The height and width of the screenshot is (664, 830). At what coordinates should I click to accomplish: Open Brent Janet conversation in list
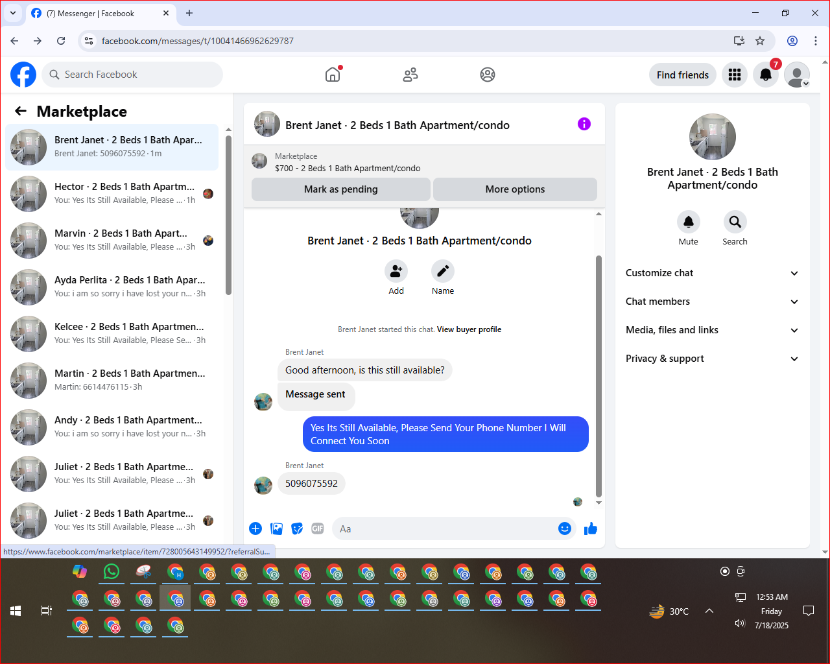click(x=112, y=147)
